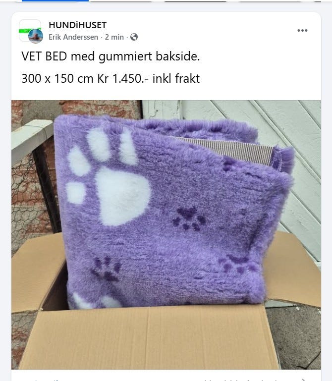Select the fourth tab strip at top

[270, 0]
